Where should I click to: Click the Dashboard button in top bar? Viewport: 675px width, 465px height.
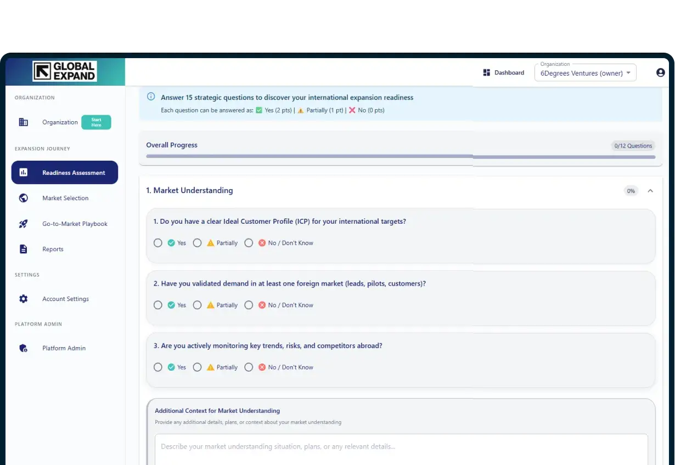pyautogui.click(x=503, y=72)
